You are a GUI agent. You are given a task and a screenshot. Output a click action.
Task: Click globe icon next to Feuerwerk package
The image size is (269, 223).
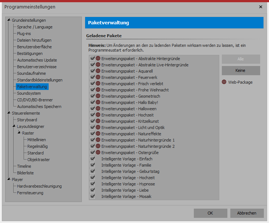click(x=98, y=77)
